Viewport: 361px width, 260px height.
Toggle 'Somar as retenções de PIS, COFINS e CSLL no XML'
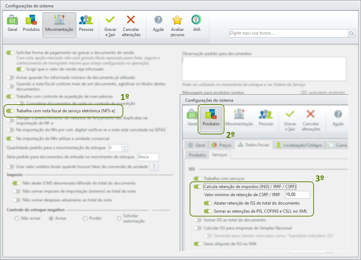(208, 211)
